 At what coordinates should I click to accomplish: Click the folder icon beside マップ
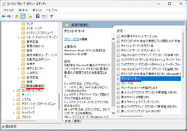click(x=23, y=24)
